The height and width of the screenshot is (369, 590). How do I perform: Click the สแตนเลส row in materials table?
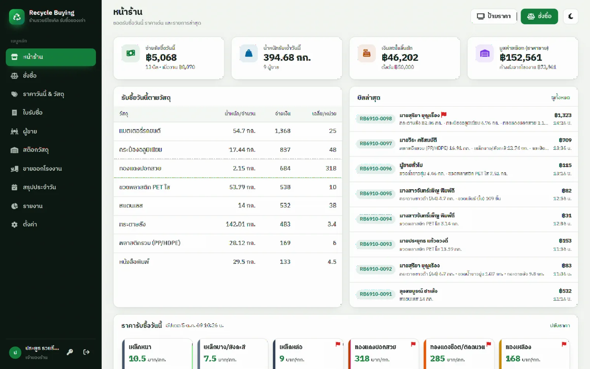(x=228, y=206)
